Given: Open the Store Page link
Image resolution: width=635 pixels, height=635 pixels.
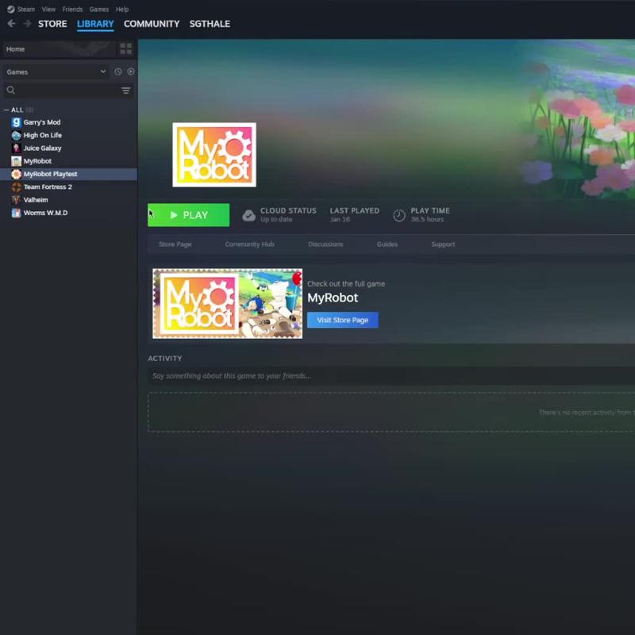Looking at the screenshot, I should pyautogui.click(x=175, y=244).
